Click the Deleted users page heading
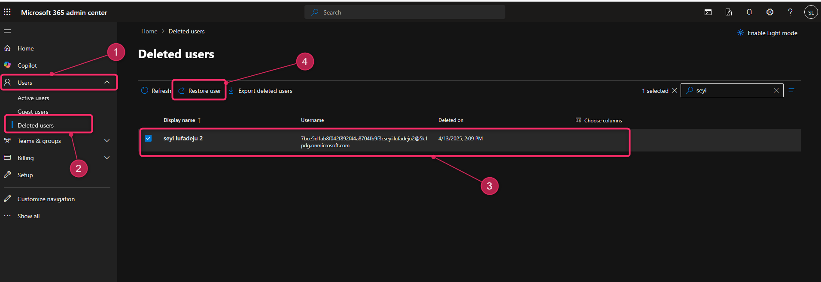This screenshot has width=821, height=282. click(x=176, y=54)
